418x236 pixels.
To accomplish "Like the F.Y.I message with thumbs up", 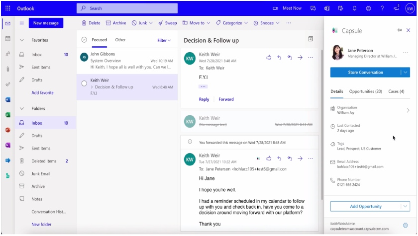I will point(269,57).
